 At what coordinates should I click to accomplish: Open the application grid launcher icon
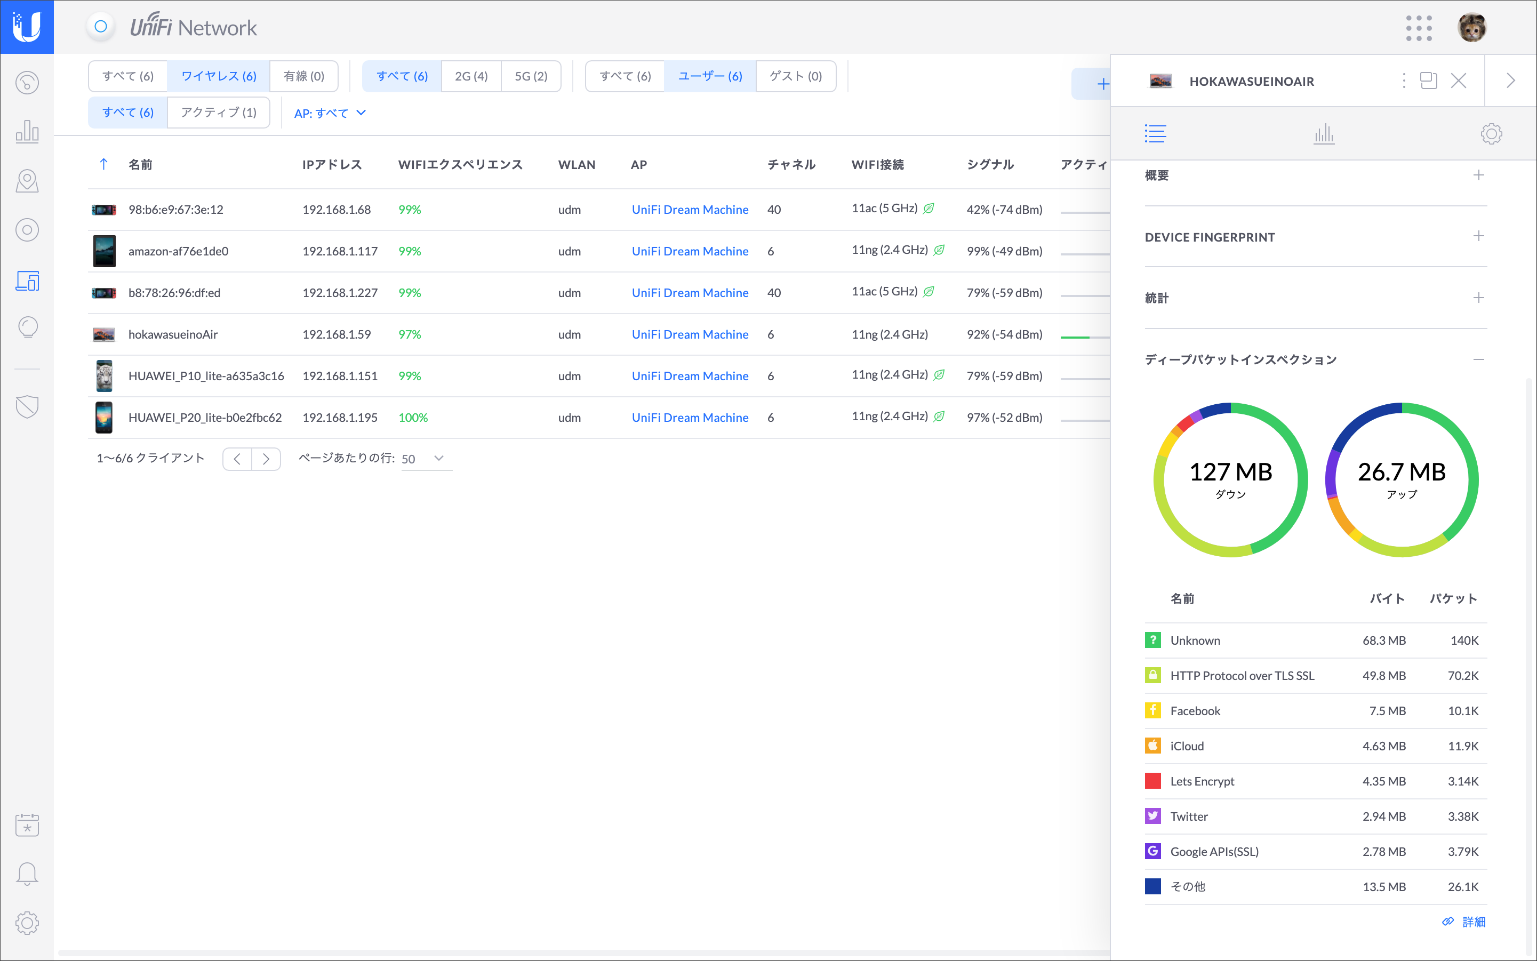pyautogui.click(x=1419, y=28)
